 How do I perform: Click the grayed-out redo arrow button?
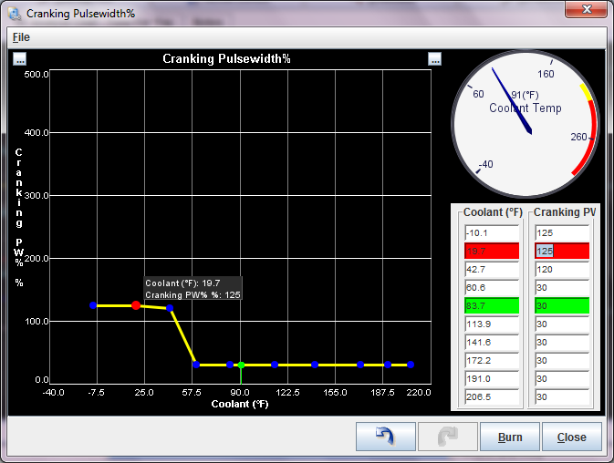[447, 437]
